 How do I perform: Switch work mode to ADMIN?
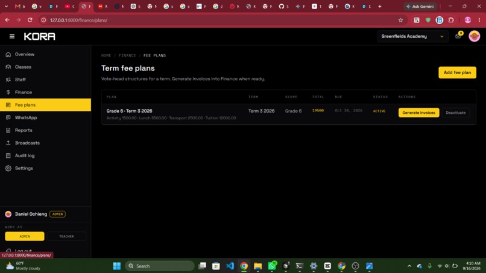[x=25, y=236]
